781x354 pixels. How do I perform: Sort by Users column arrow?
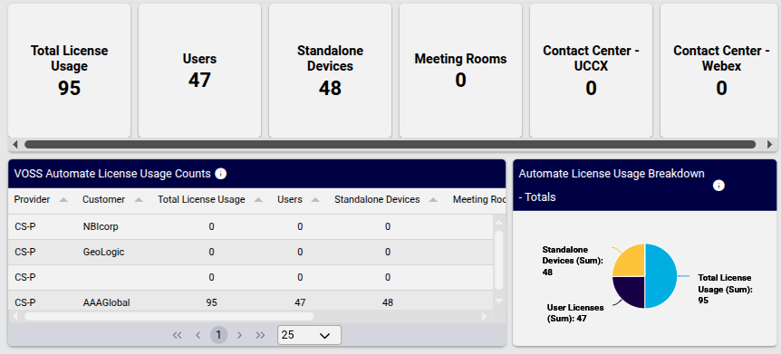pyautogui.click(x=315, y=200)
